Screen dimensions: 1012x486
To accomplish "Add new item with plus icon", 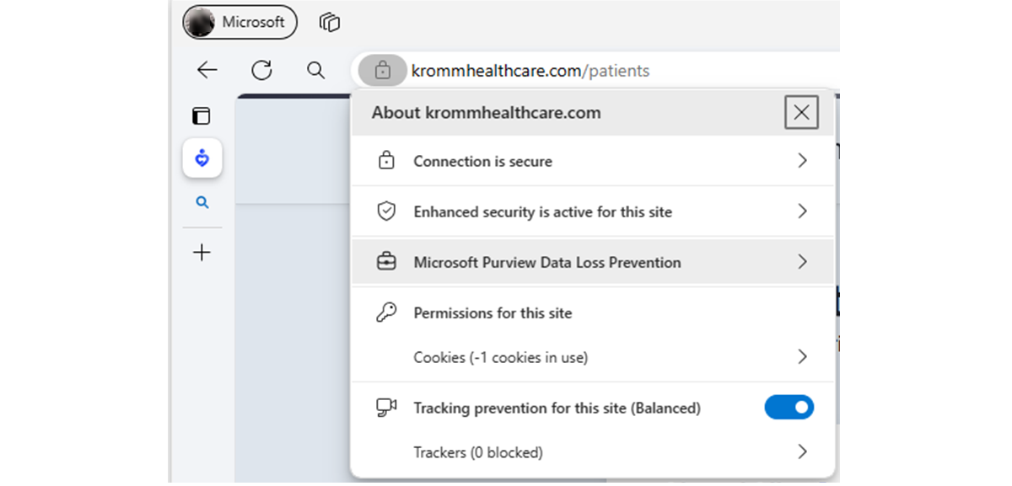I will click(x=202, y=252).
